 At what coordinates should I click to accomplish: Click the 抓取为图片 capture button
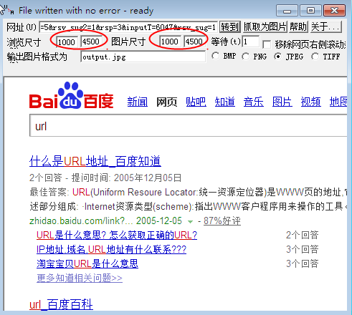coord(265,27)
